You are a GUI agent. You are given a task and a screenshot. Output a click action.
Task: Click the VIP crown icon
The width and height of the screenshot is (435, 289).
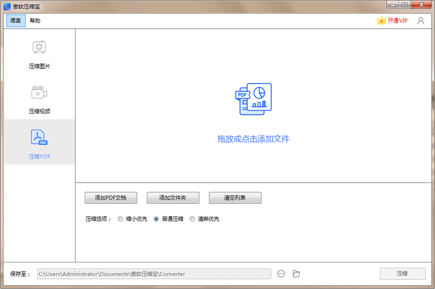tap(381, 21)
